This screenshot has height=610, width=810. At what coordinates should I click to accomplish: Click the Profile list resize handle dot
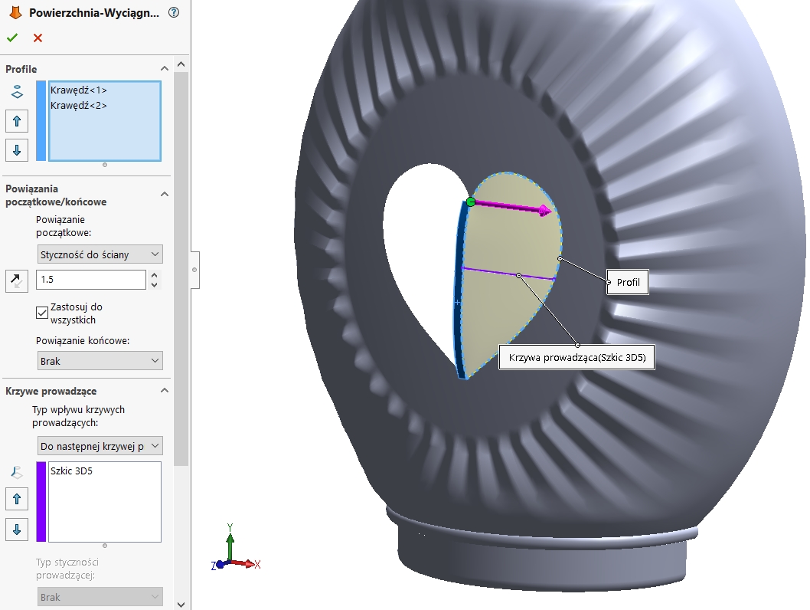[105, 165]
